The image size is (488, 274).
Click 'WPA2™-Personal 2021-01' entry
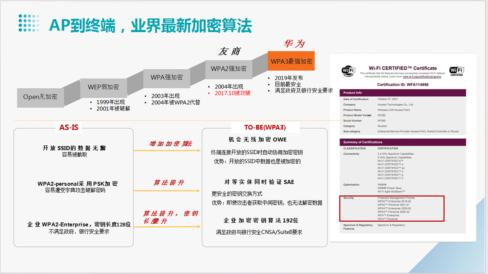tap(394, 205)
